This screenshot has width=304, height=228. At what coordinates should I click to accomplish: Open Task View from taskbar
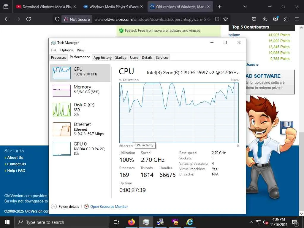[116, 222]
